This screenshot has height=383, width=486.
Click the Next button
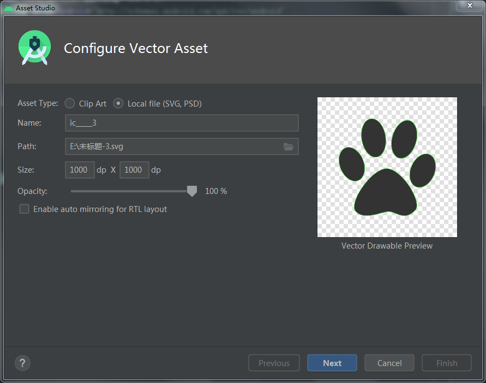(332, 363)
